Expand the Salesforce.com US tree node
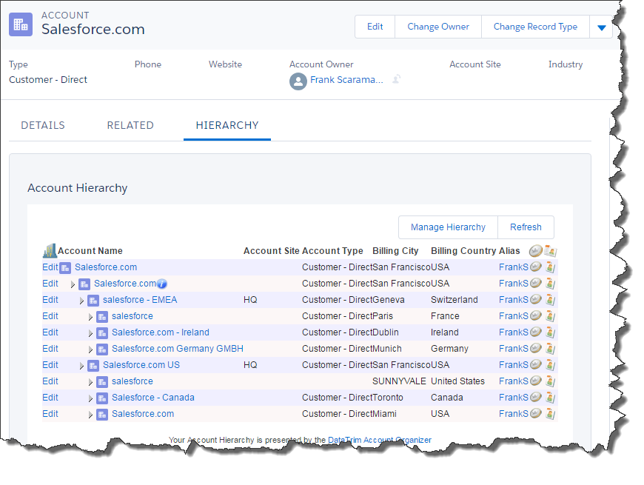Screen dimensions: 644x485 click(x=81, y=366)
